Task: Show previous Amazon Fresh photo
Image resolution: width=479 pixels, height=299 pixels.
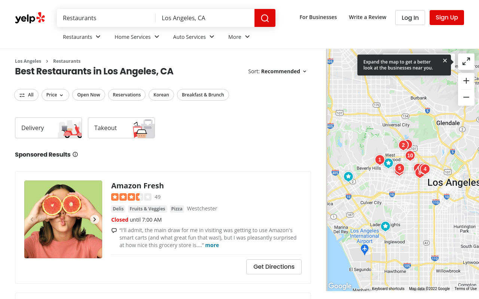Action: click(x=32, y=219)
